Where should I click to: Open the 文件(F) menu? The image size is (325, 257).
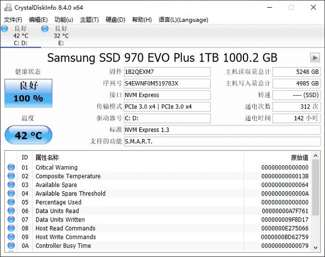[13, 20]
